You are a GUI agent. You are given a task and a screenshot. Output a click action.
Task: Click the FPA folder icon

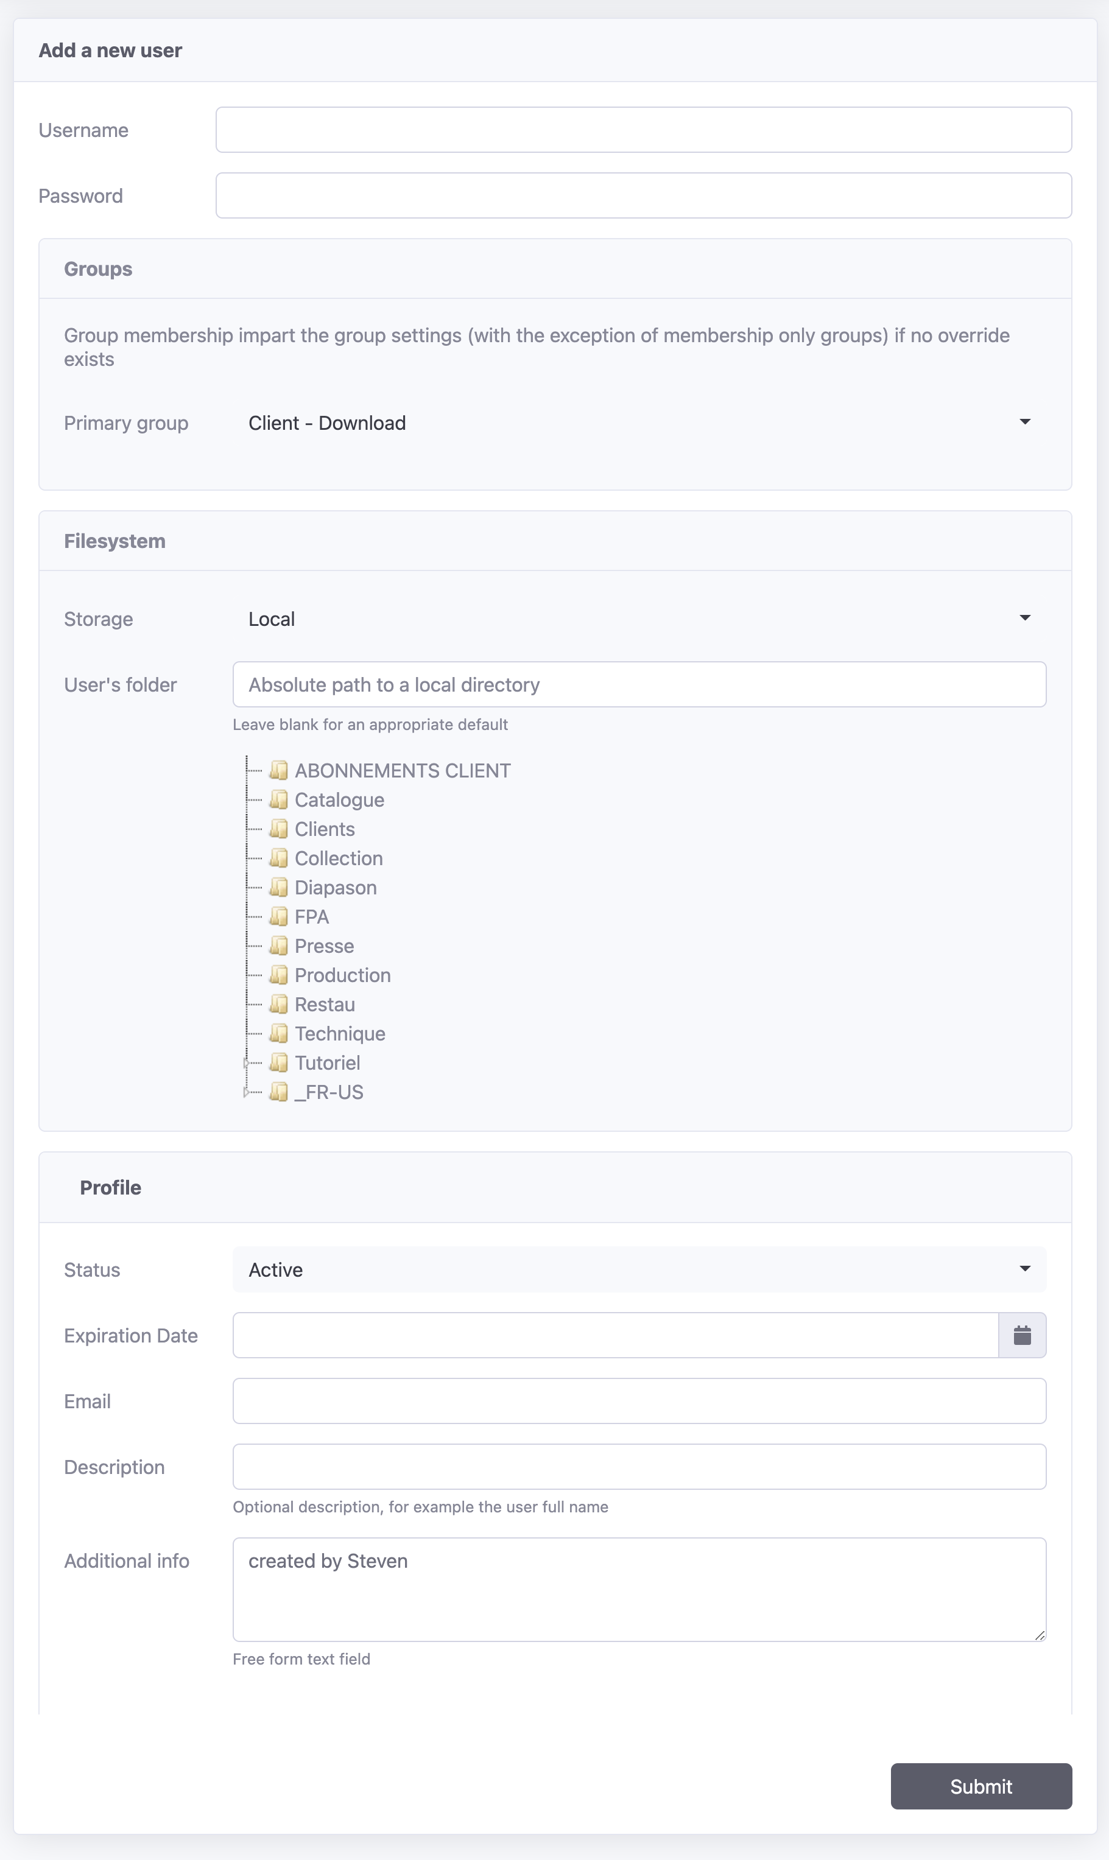tap(279, 916)
